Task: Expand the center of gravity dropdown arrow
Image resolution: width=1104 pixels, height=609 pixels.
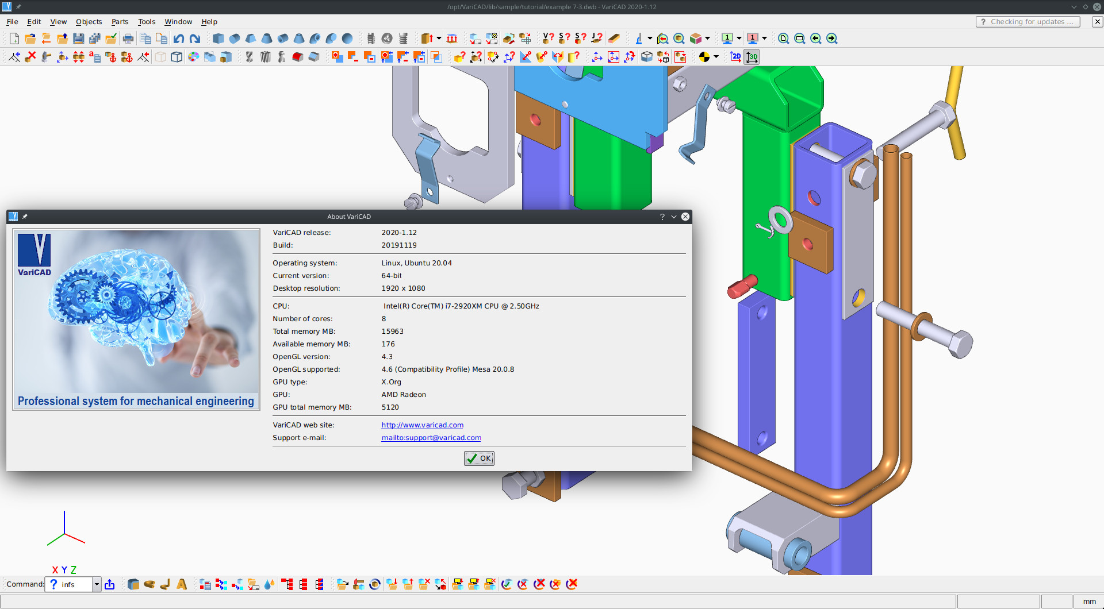Action: coord(716,57)
